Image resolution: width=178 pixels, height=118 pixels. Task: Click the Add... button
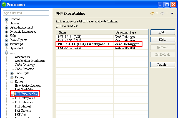pyautogui.click(x=162, y=32)
